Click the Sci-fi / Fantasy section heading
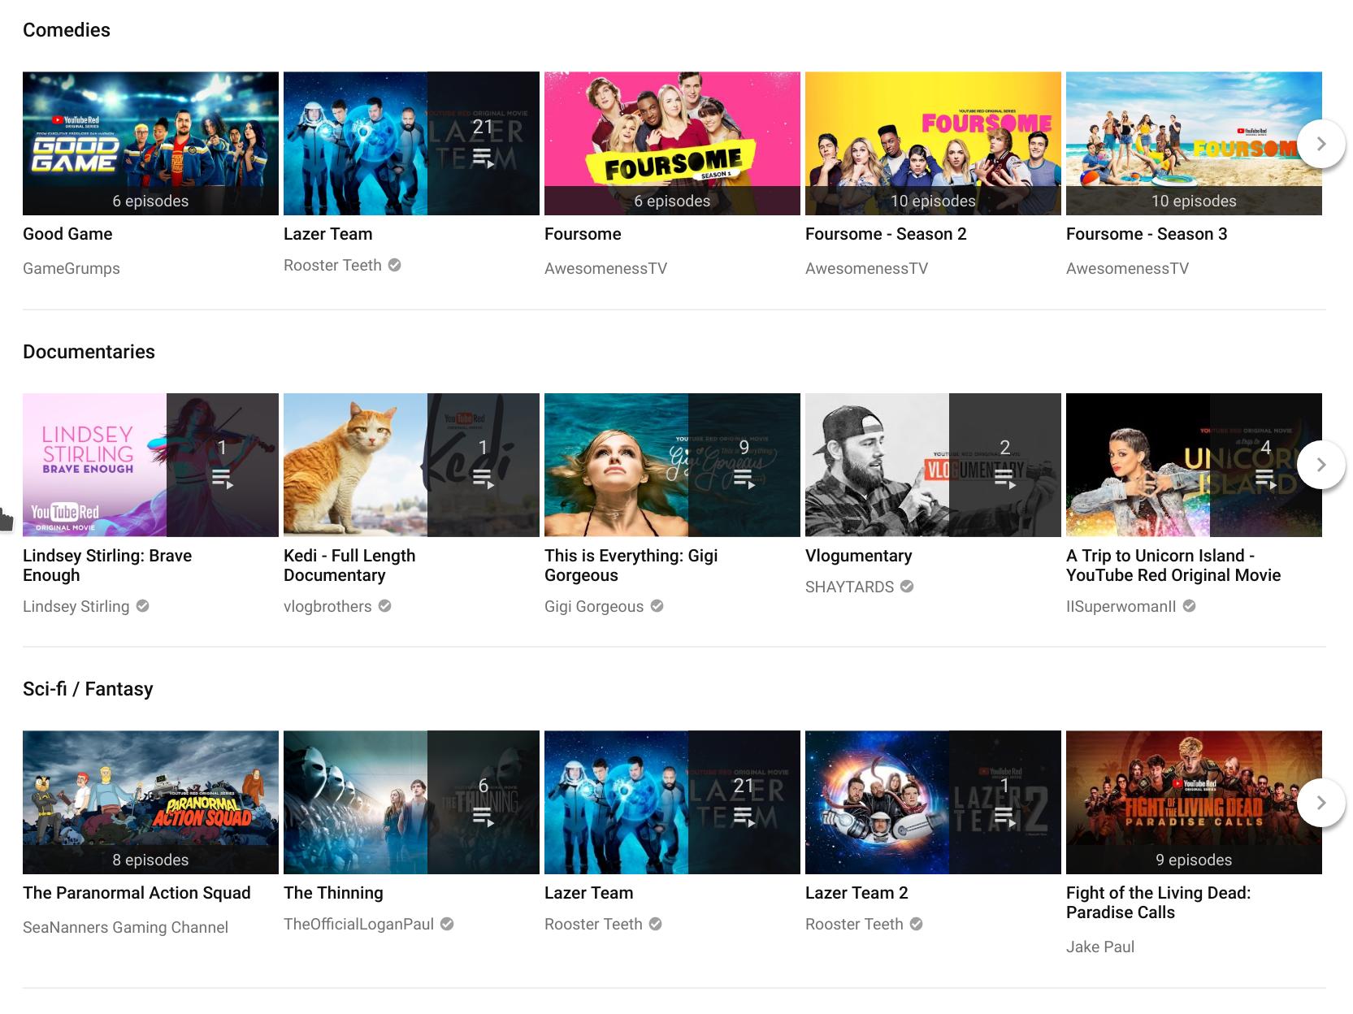This screenshot has height=1014, width=1353. [x=88, y=689]
